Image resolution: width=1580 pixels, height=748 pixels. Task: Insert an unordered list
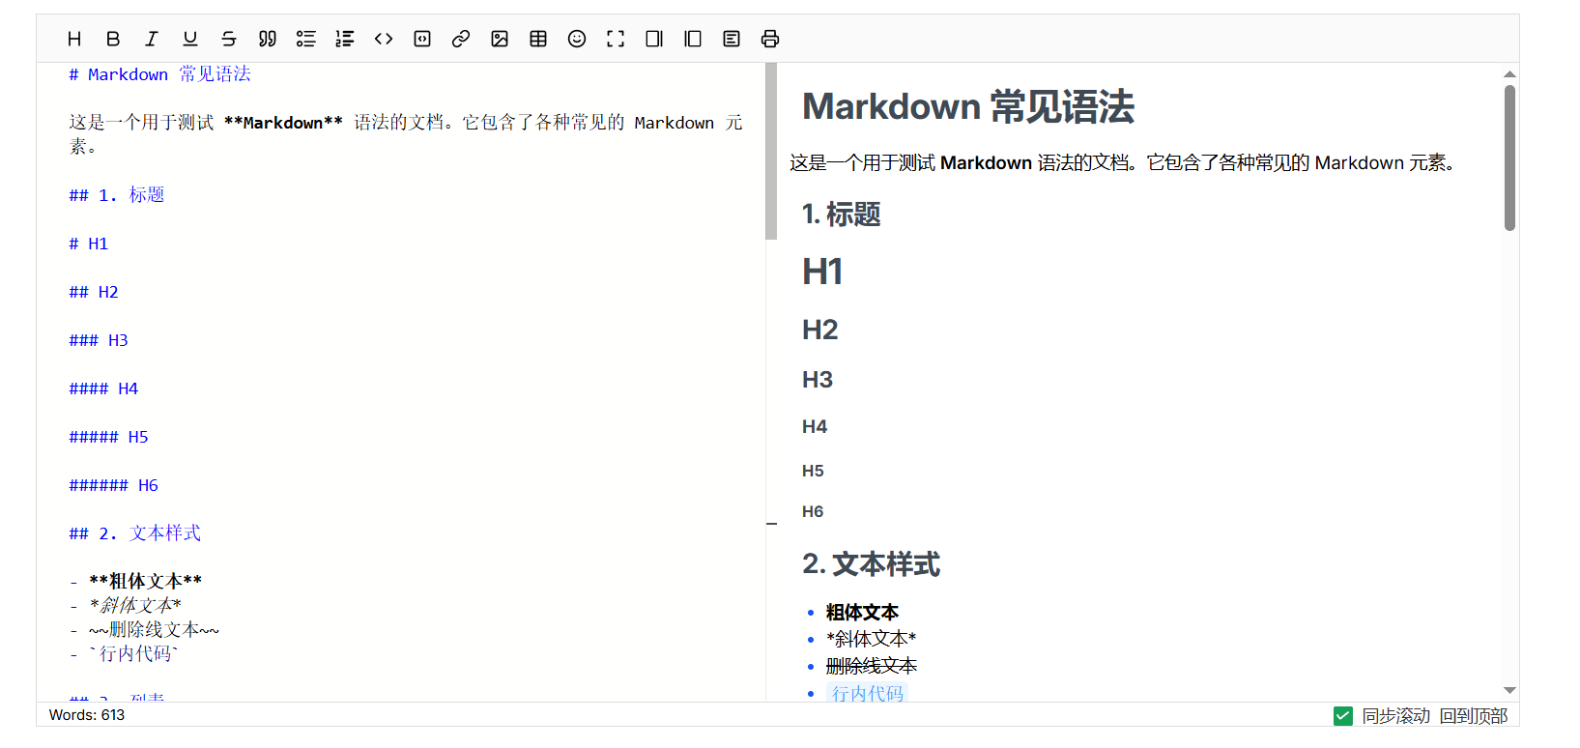pyautogui.click(x=306, y=39)
